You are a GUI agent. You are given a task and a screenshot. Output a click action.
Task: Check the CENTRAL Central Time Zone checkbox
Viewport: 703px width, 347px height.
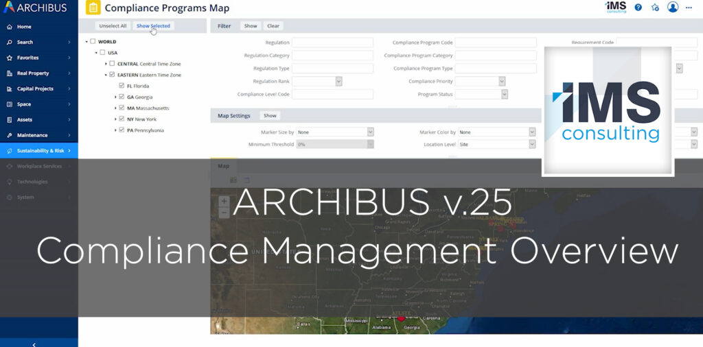(x=112, y=64)
